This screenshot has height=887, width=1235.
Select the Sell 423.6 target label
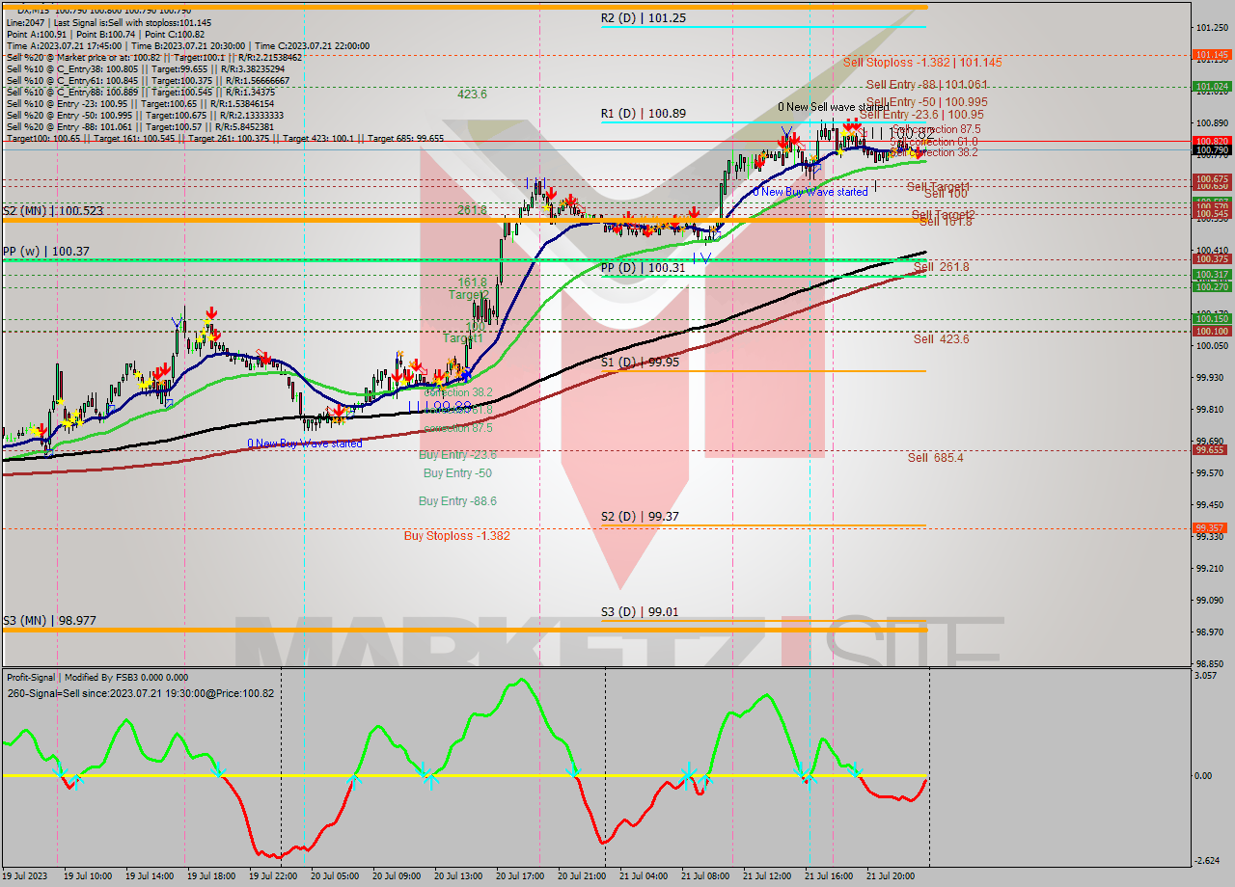[941, 339]
